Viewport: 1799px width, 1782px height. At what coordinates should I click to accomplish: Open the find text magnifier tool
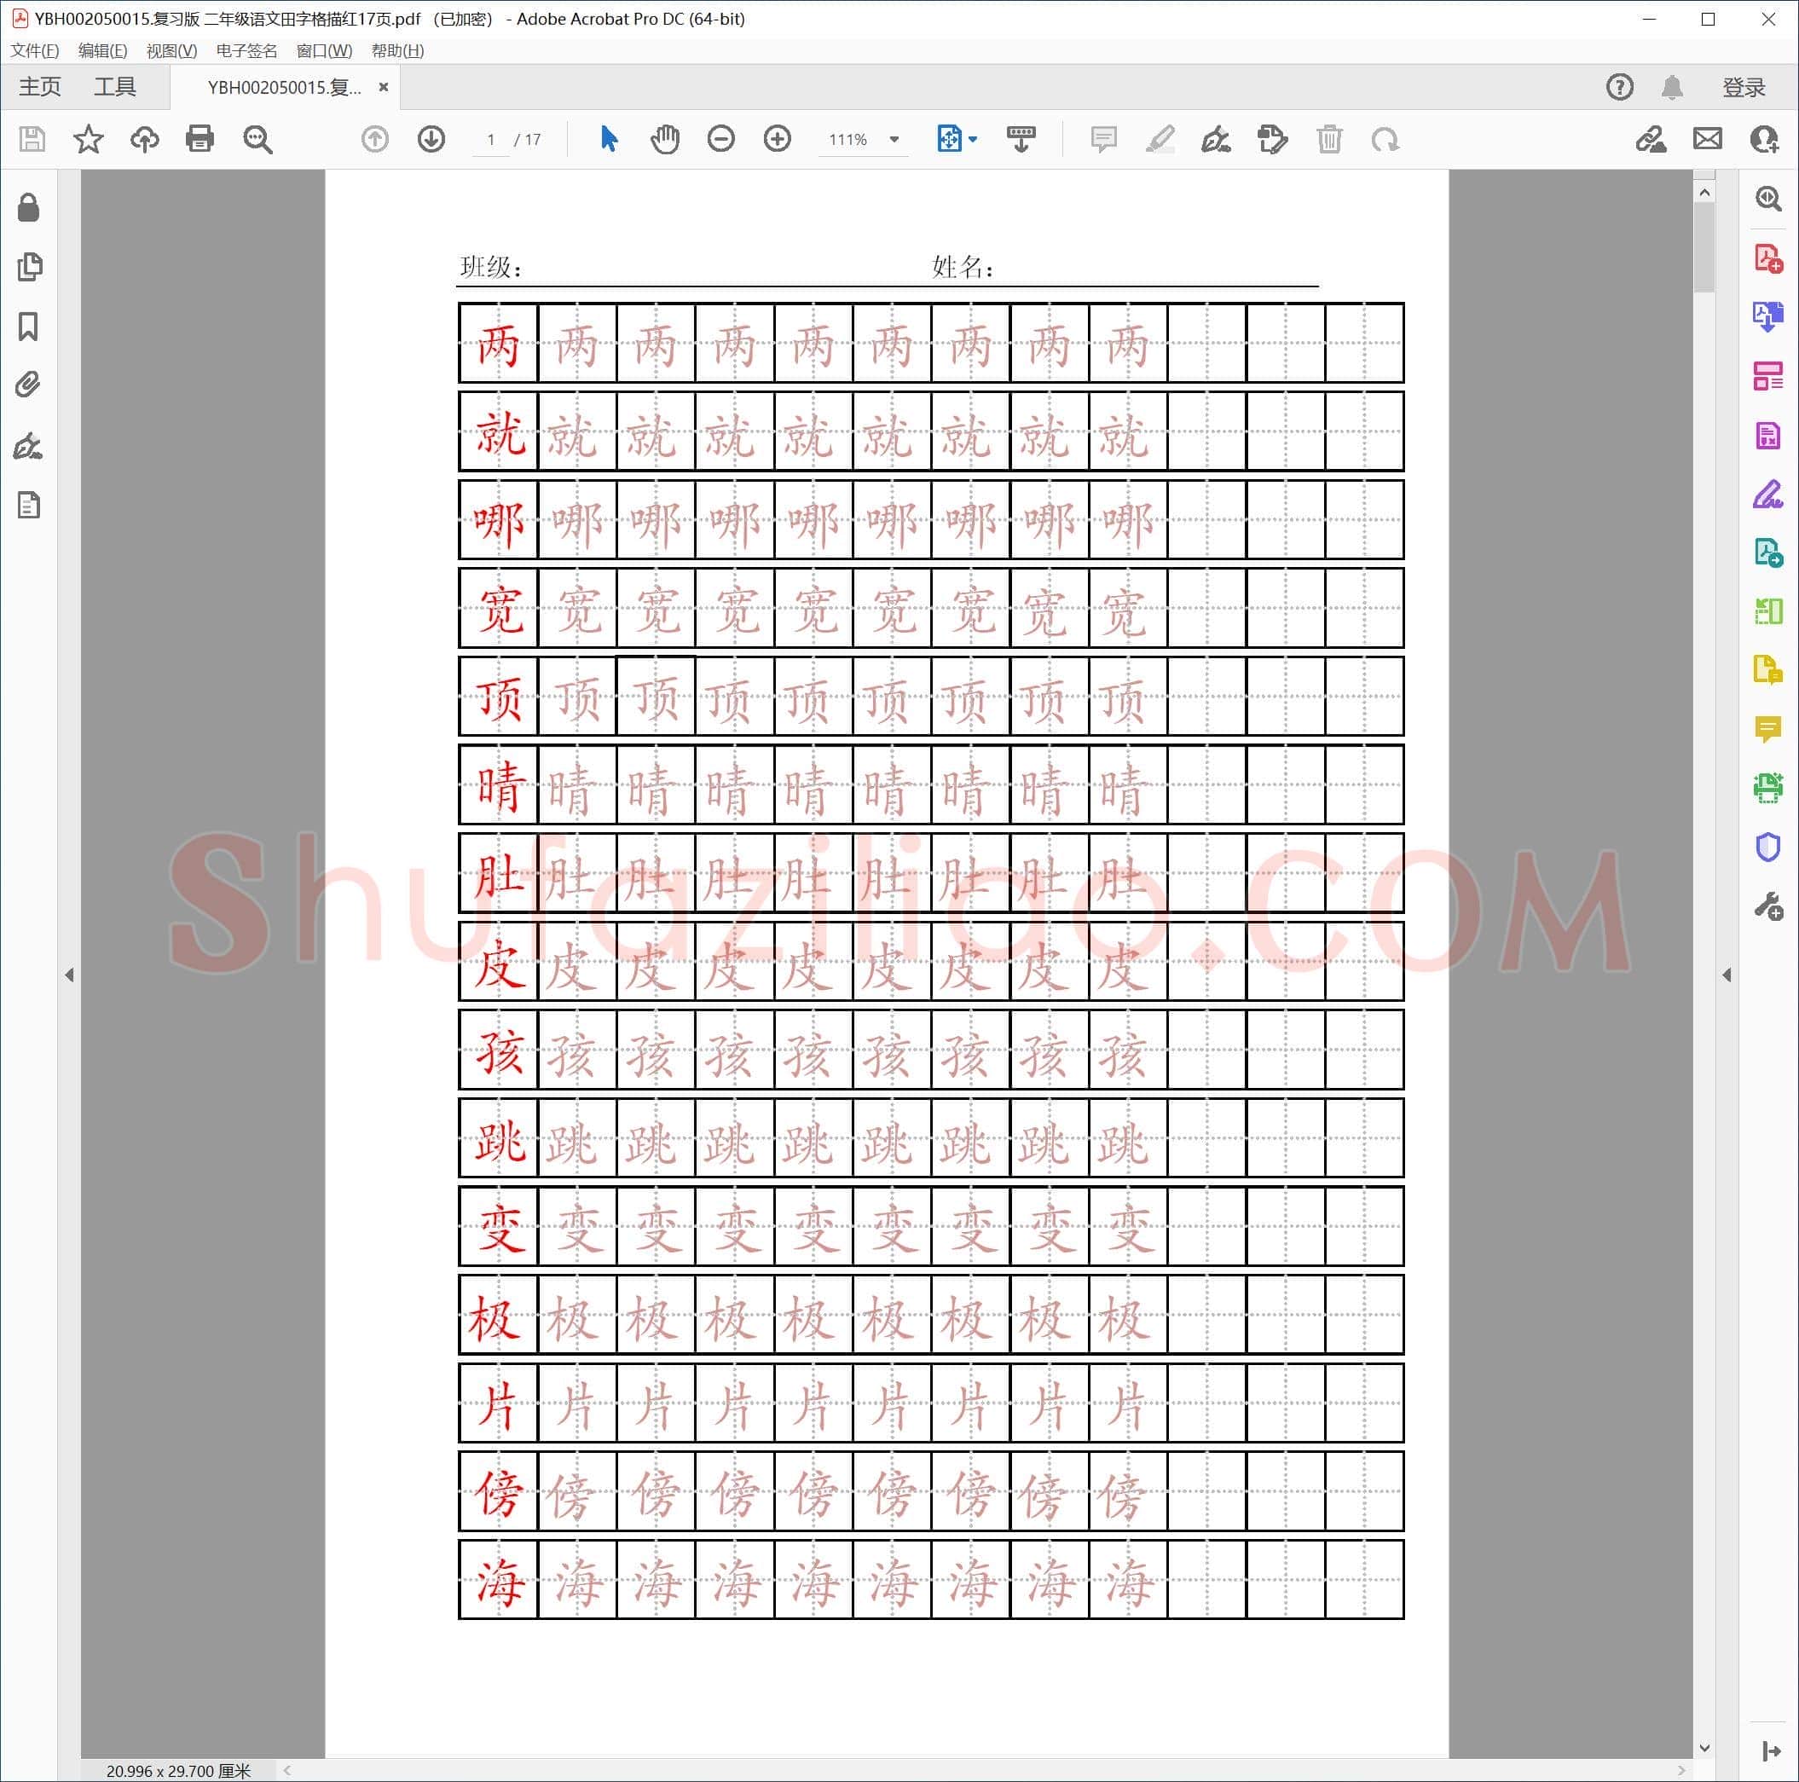tap(258, 140)
